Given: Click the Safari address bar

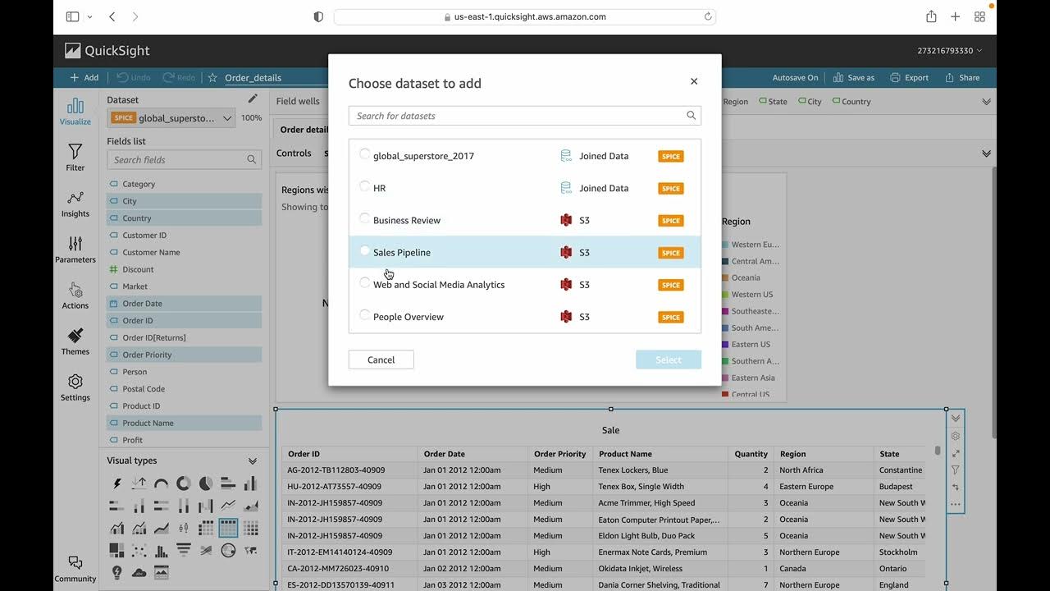Looking at the screenshot, I should pyautogui.click(x=525, y=16).
